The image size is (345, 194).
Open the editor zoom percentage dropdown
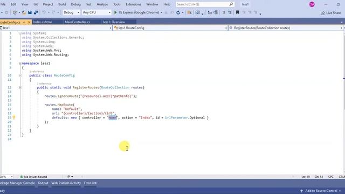pos(12,177)
